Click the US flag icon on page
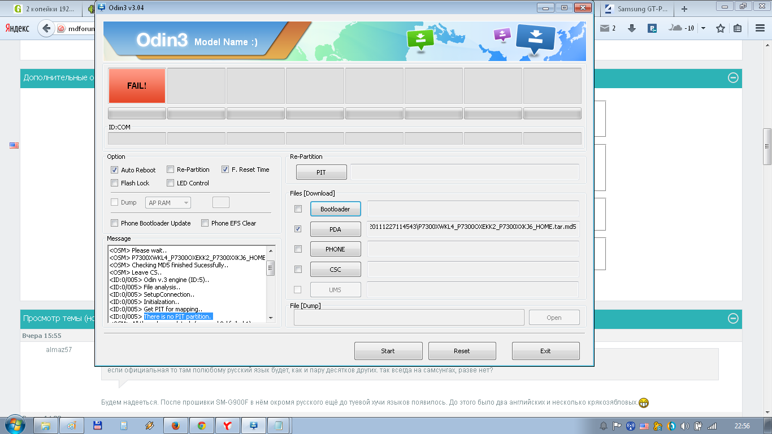772x434 pixels. (x=14, y=146)
